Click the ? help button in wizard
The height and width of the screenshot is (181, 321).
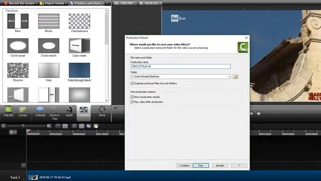pyautogui.click(x=239, y=165)
